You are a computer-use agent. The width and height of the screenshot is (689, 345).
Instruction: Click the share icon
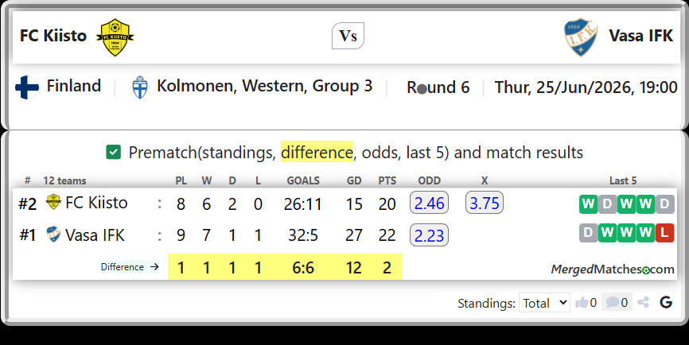coord(644,302)
